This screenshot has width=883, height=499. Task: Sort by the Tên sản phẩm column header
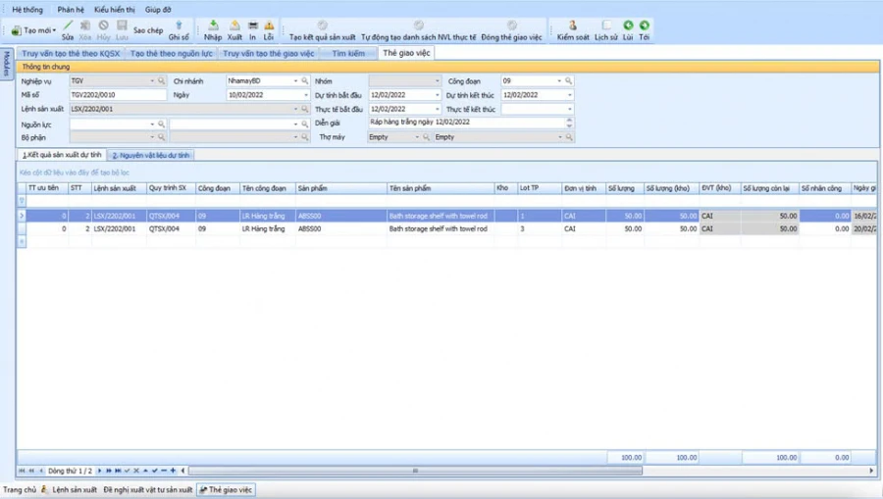click(x=440, y=188)
